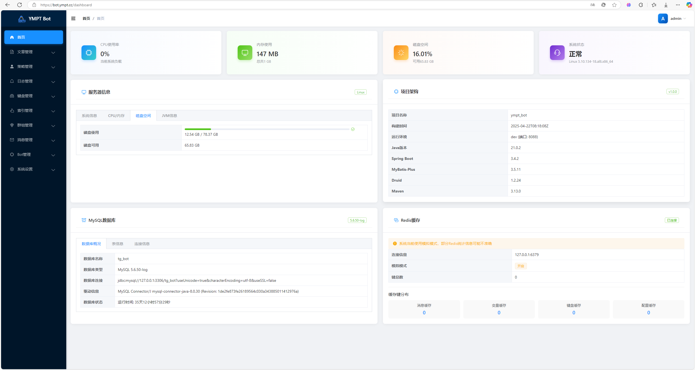This screenshot has width=695, height=370.
Task: Click the hamburger sidebar collapse icon
Action: coord(73,18)
